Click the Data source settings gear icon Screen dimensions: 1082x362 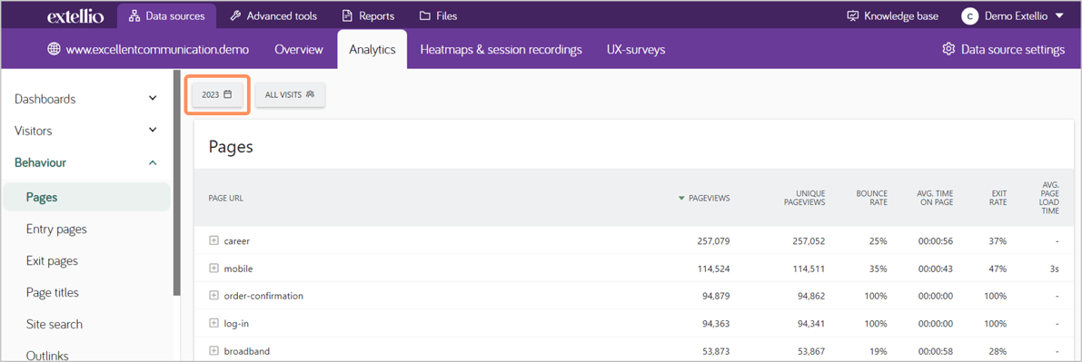pos(948,49)
